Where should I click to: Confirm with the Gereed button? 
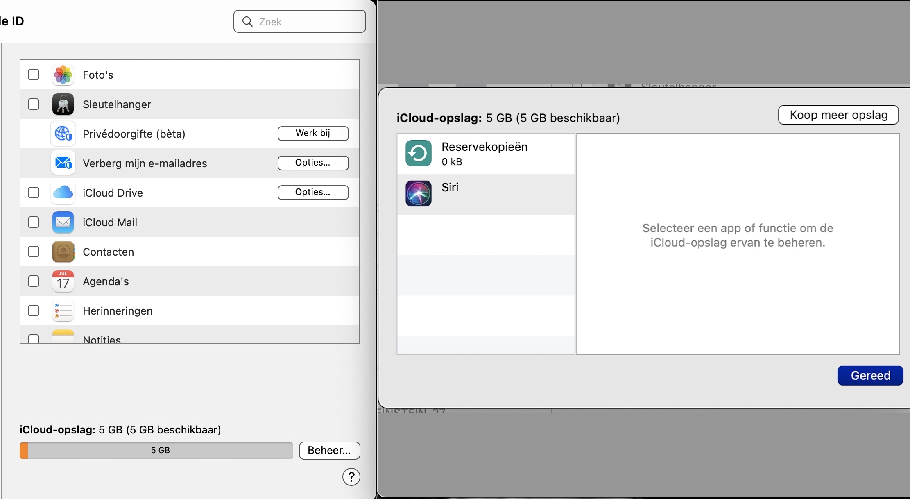pyautogui.click(x=870, y=375)
